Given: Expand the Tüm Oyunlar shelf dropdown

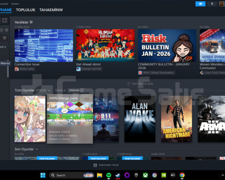Looking at the screenshot, I should [x=49, y=90].
